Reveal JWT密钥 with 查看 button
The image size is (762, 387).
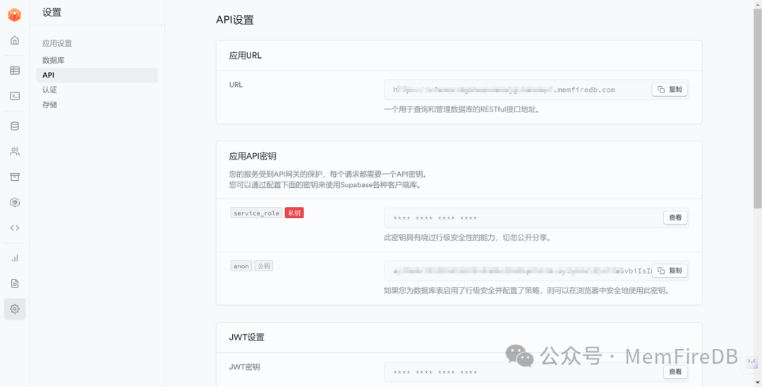click(675, 372)
